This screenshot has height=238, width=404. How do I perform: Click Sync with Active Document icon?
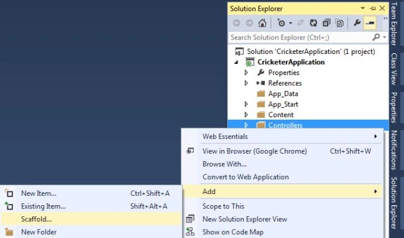[300, 23]
